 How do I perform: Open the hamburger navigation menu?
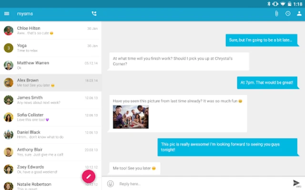(x=7, y=14)
